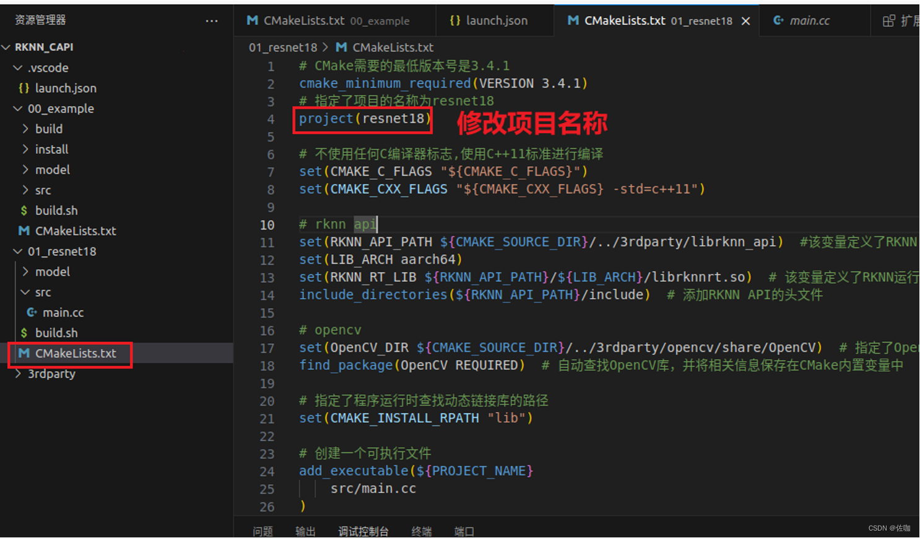920x538 pixels.
Task: Click the set(CMAKE_INSTALL_RPATH "lib") line
Action: [x=416, y=419]
